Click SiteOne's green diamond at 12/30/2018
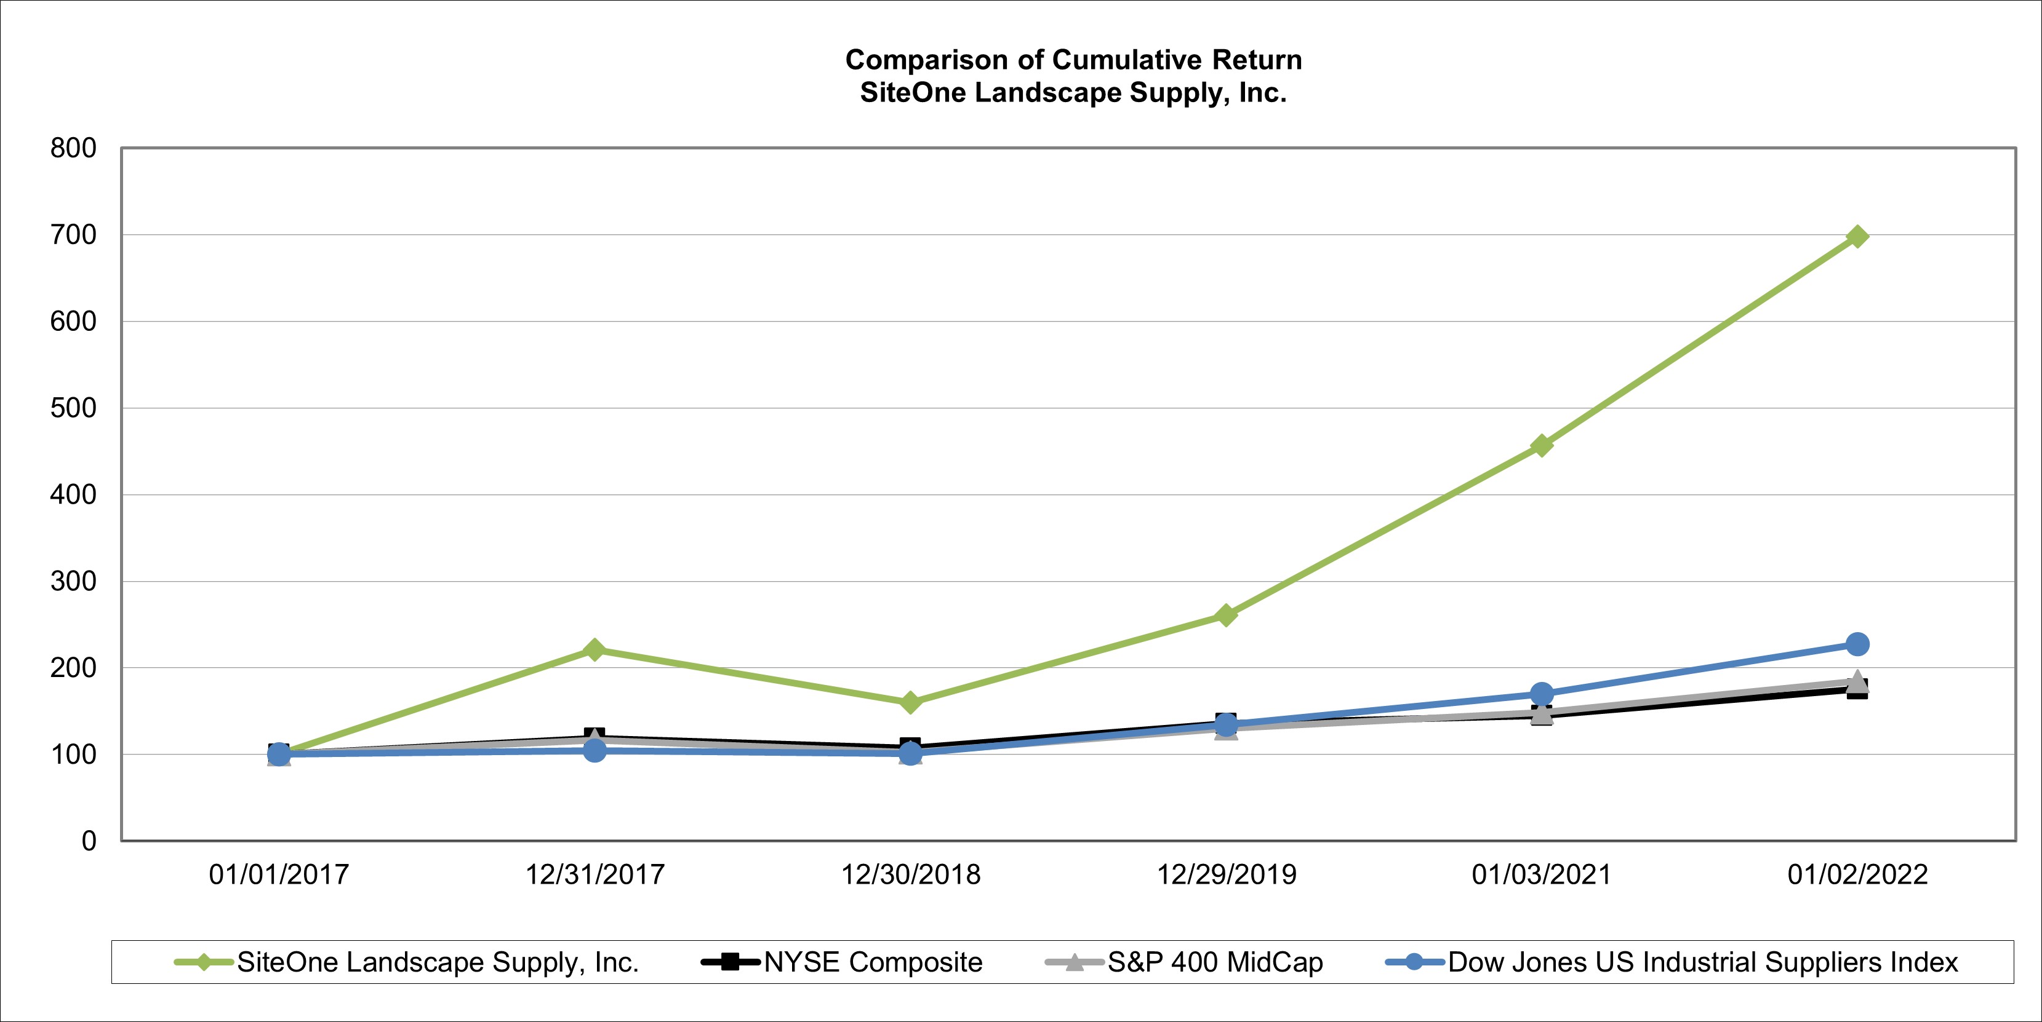The height and width of the screenshot is (1022, 2042). 910,703
